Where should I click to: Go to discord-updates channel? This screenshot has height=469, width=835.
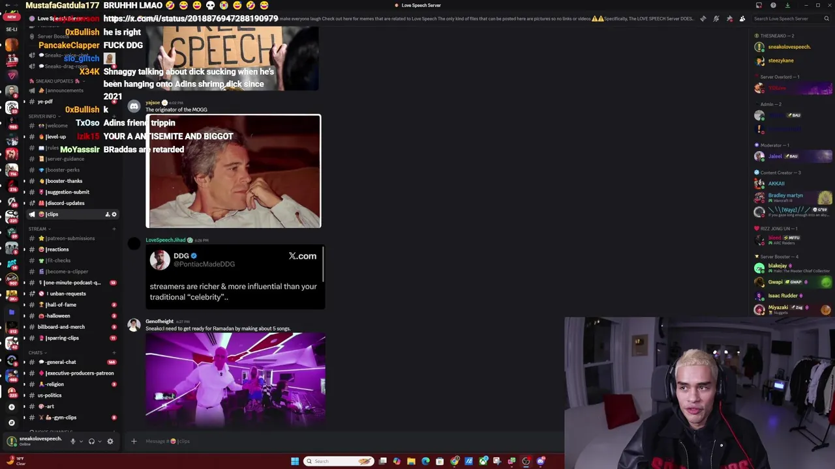pyautogui.click(x=72, y=203)
